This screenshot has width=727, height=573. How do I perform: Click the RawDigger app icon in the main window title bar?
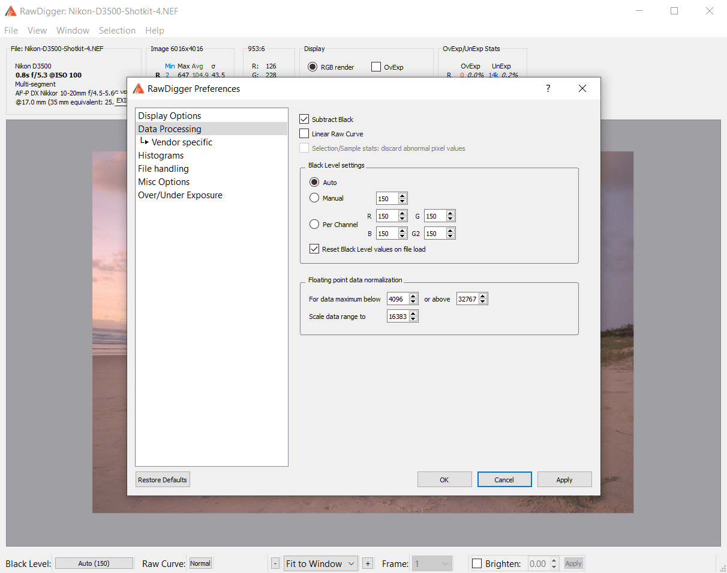10,11
